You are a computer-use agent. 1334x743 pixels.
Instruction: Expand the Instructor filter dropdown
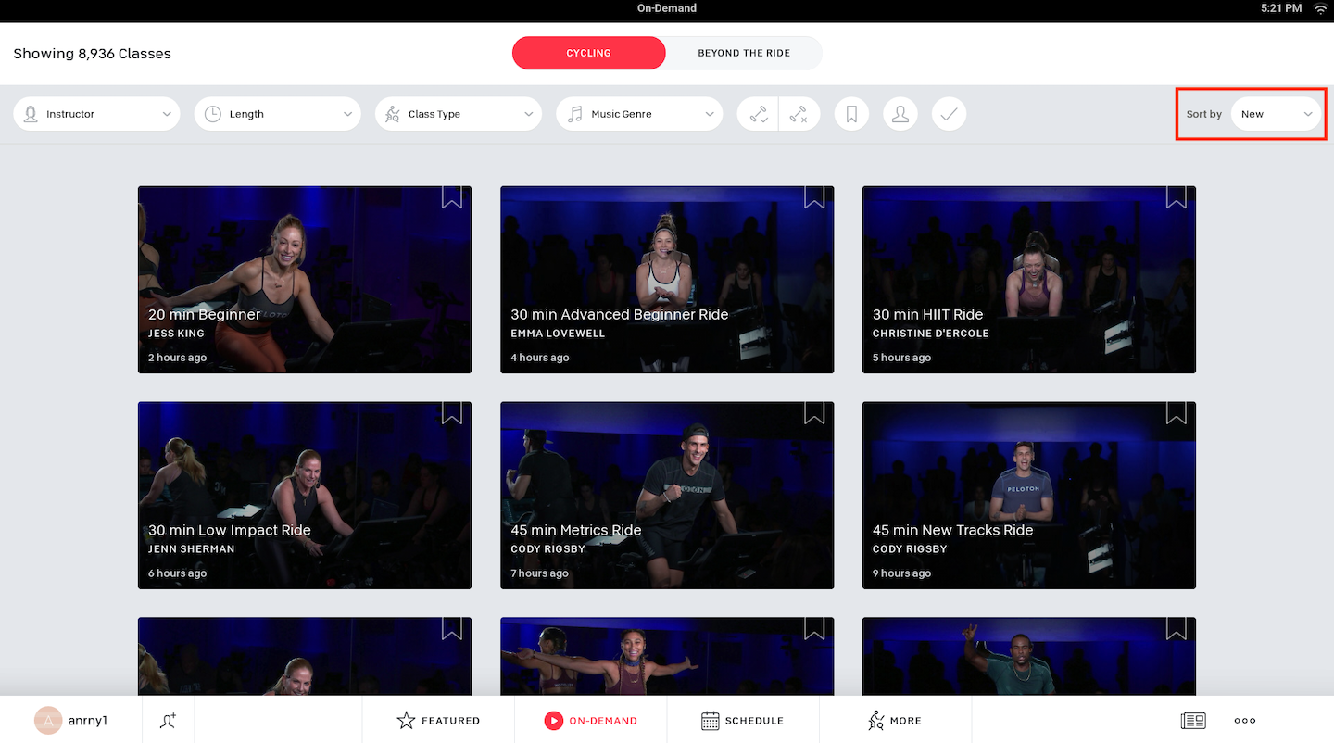pos(96,114)
